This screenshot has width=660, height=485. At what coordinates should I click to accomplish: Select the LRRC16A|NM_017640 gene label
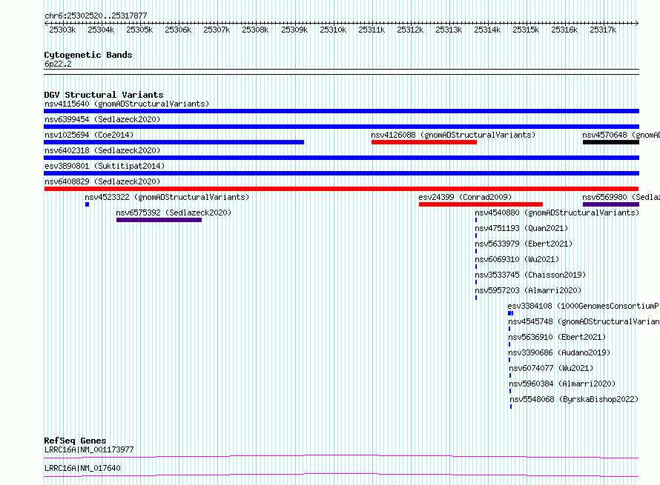click(82, 468)
